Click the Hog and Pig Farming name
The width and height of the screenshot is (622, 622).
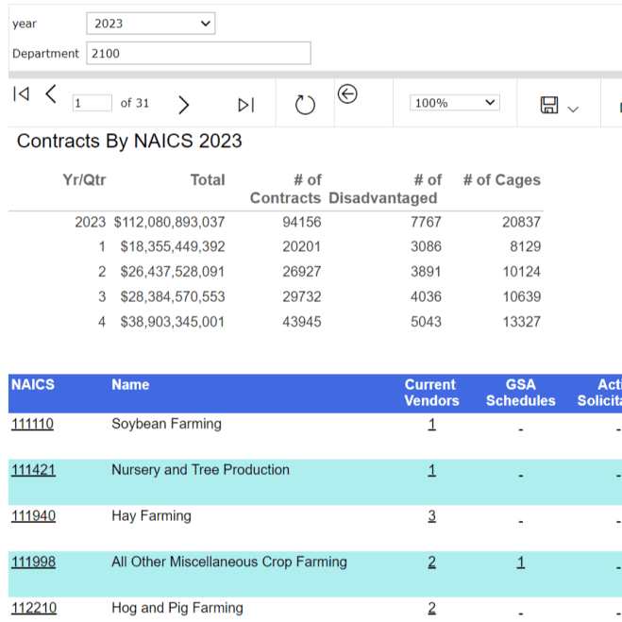(x=177, y=608)
